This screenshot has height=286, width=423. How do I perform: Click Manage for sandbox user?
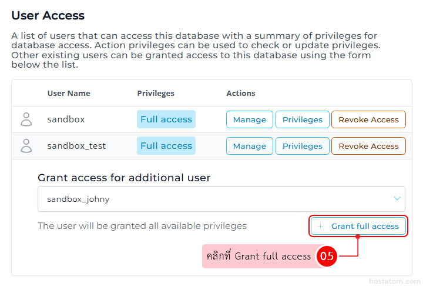coord(250,119)
